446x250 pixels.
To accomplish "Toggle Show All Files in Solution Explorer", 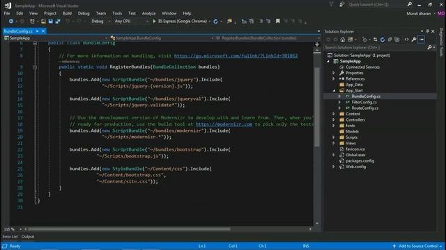I will click(x=397, y=40).
